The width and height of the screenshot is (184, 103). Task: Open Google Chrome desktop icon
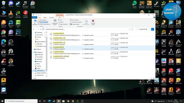3,33
